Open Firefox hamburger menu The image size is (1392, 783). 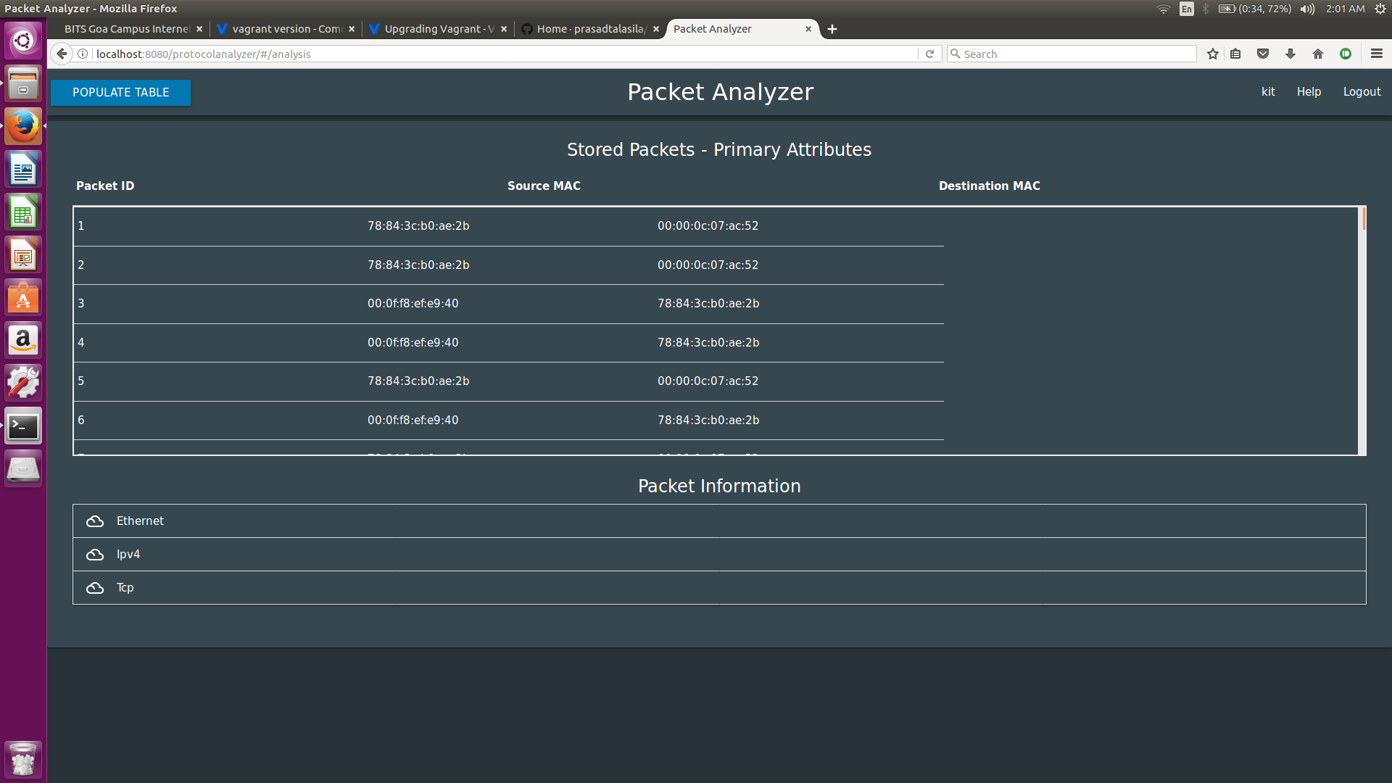1376,54
